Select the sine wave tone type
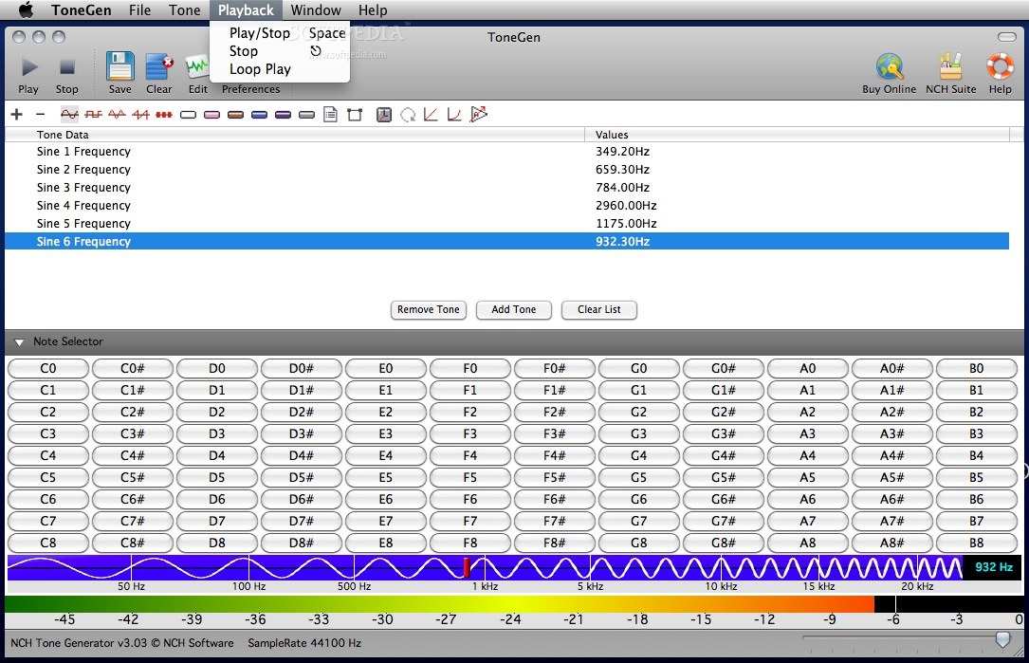The image size is (1029, 663). 68,114
